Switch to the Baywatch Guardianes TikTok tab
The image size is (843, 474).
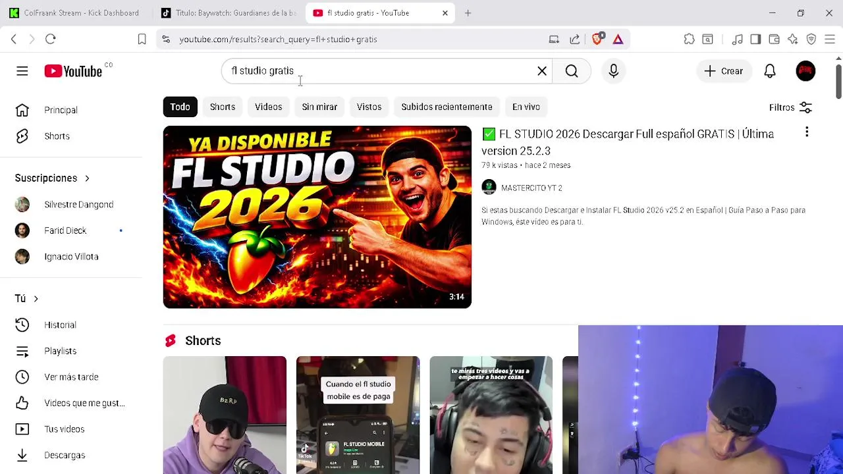tap(230, 13)
